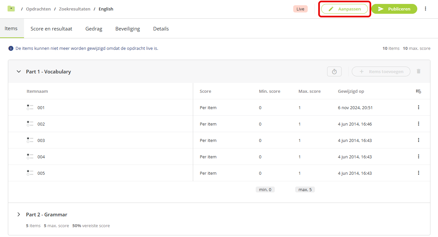Viewport: 438px width, 237px height.
Task: Click the Max. score column header
Action: pos(309,91)
